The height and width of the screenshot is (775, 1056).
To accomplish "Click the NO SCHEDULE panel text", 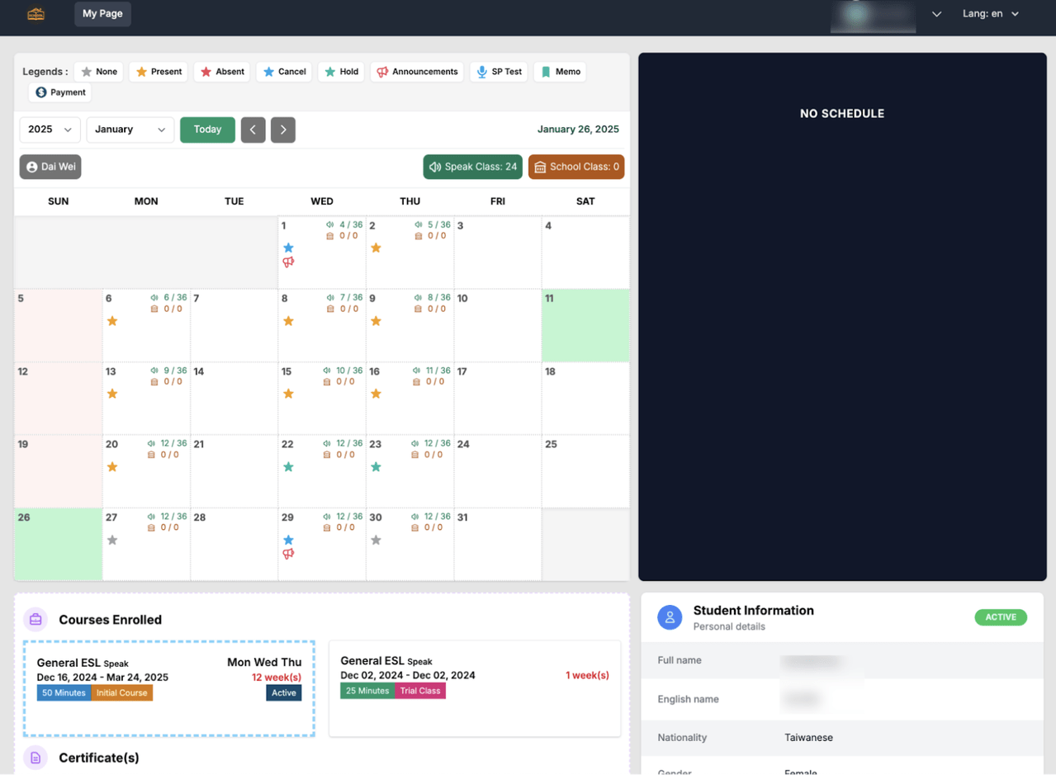I will pyautogui.click(x=842, y=114).
